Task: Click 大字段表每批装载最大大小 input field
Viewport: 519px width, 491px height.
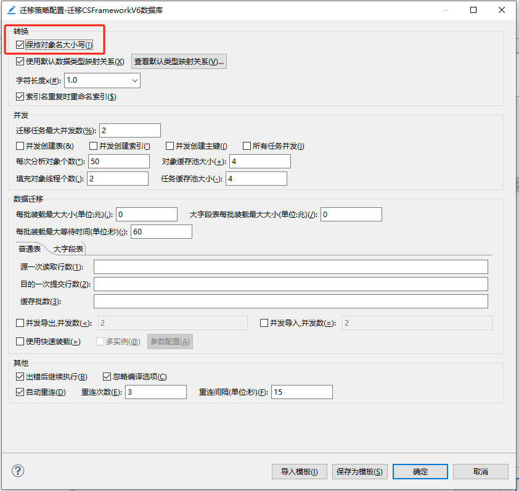Action: (x=351, y=215)
